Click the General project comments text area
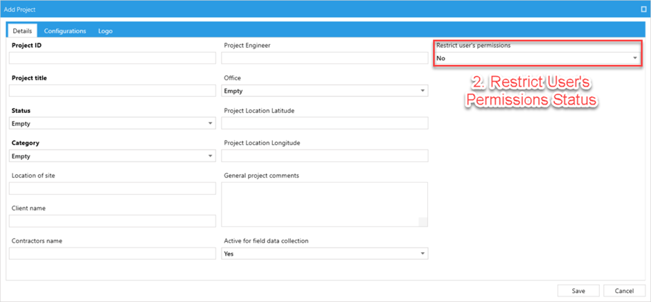Image resolution: width=651 pixels, height=302 pixels. [x=325, y=204]
